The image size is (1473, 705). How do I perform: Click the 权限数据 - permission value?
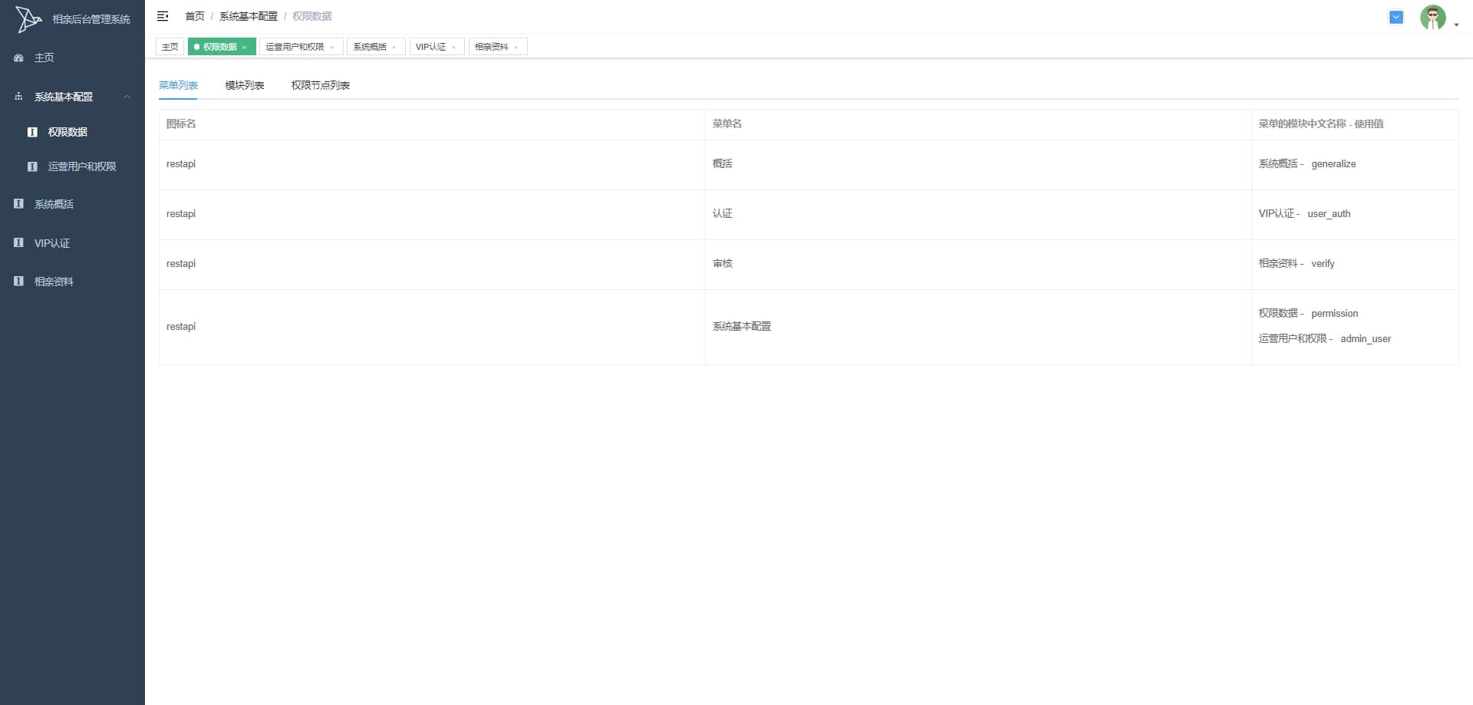[x=1308, y=313]
